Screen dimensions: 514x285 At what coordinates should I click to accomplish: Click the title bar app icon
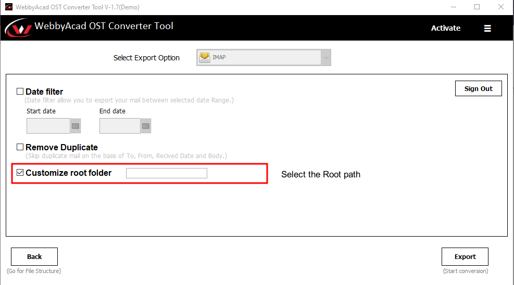[x=8, y=7]
